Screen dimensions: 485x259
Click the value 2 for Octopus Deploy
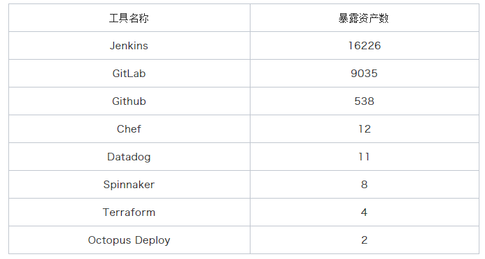tap(365, 240)
